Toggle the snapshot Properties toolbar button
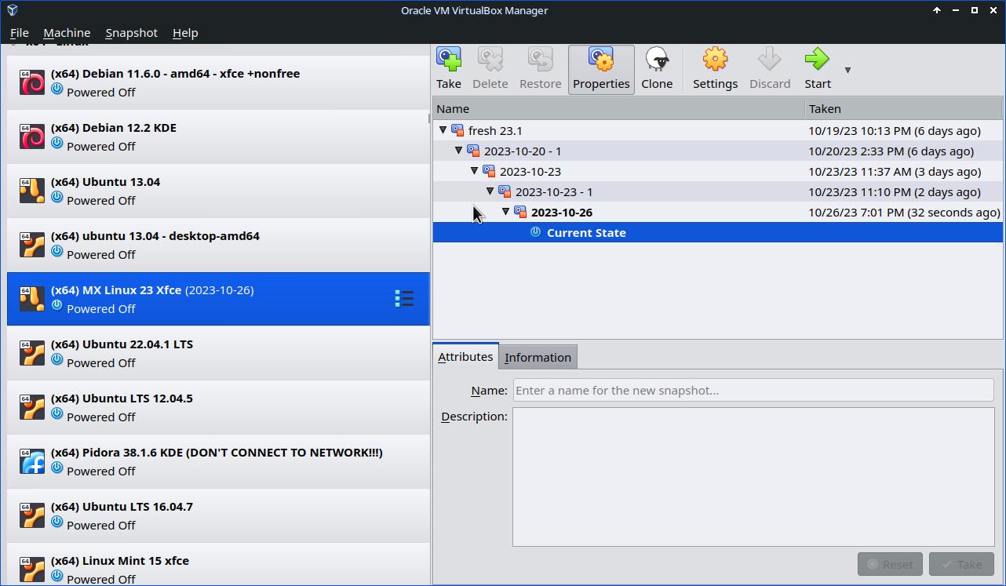The image size is (1006, 586). [601, 69]
